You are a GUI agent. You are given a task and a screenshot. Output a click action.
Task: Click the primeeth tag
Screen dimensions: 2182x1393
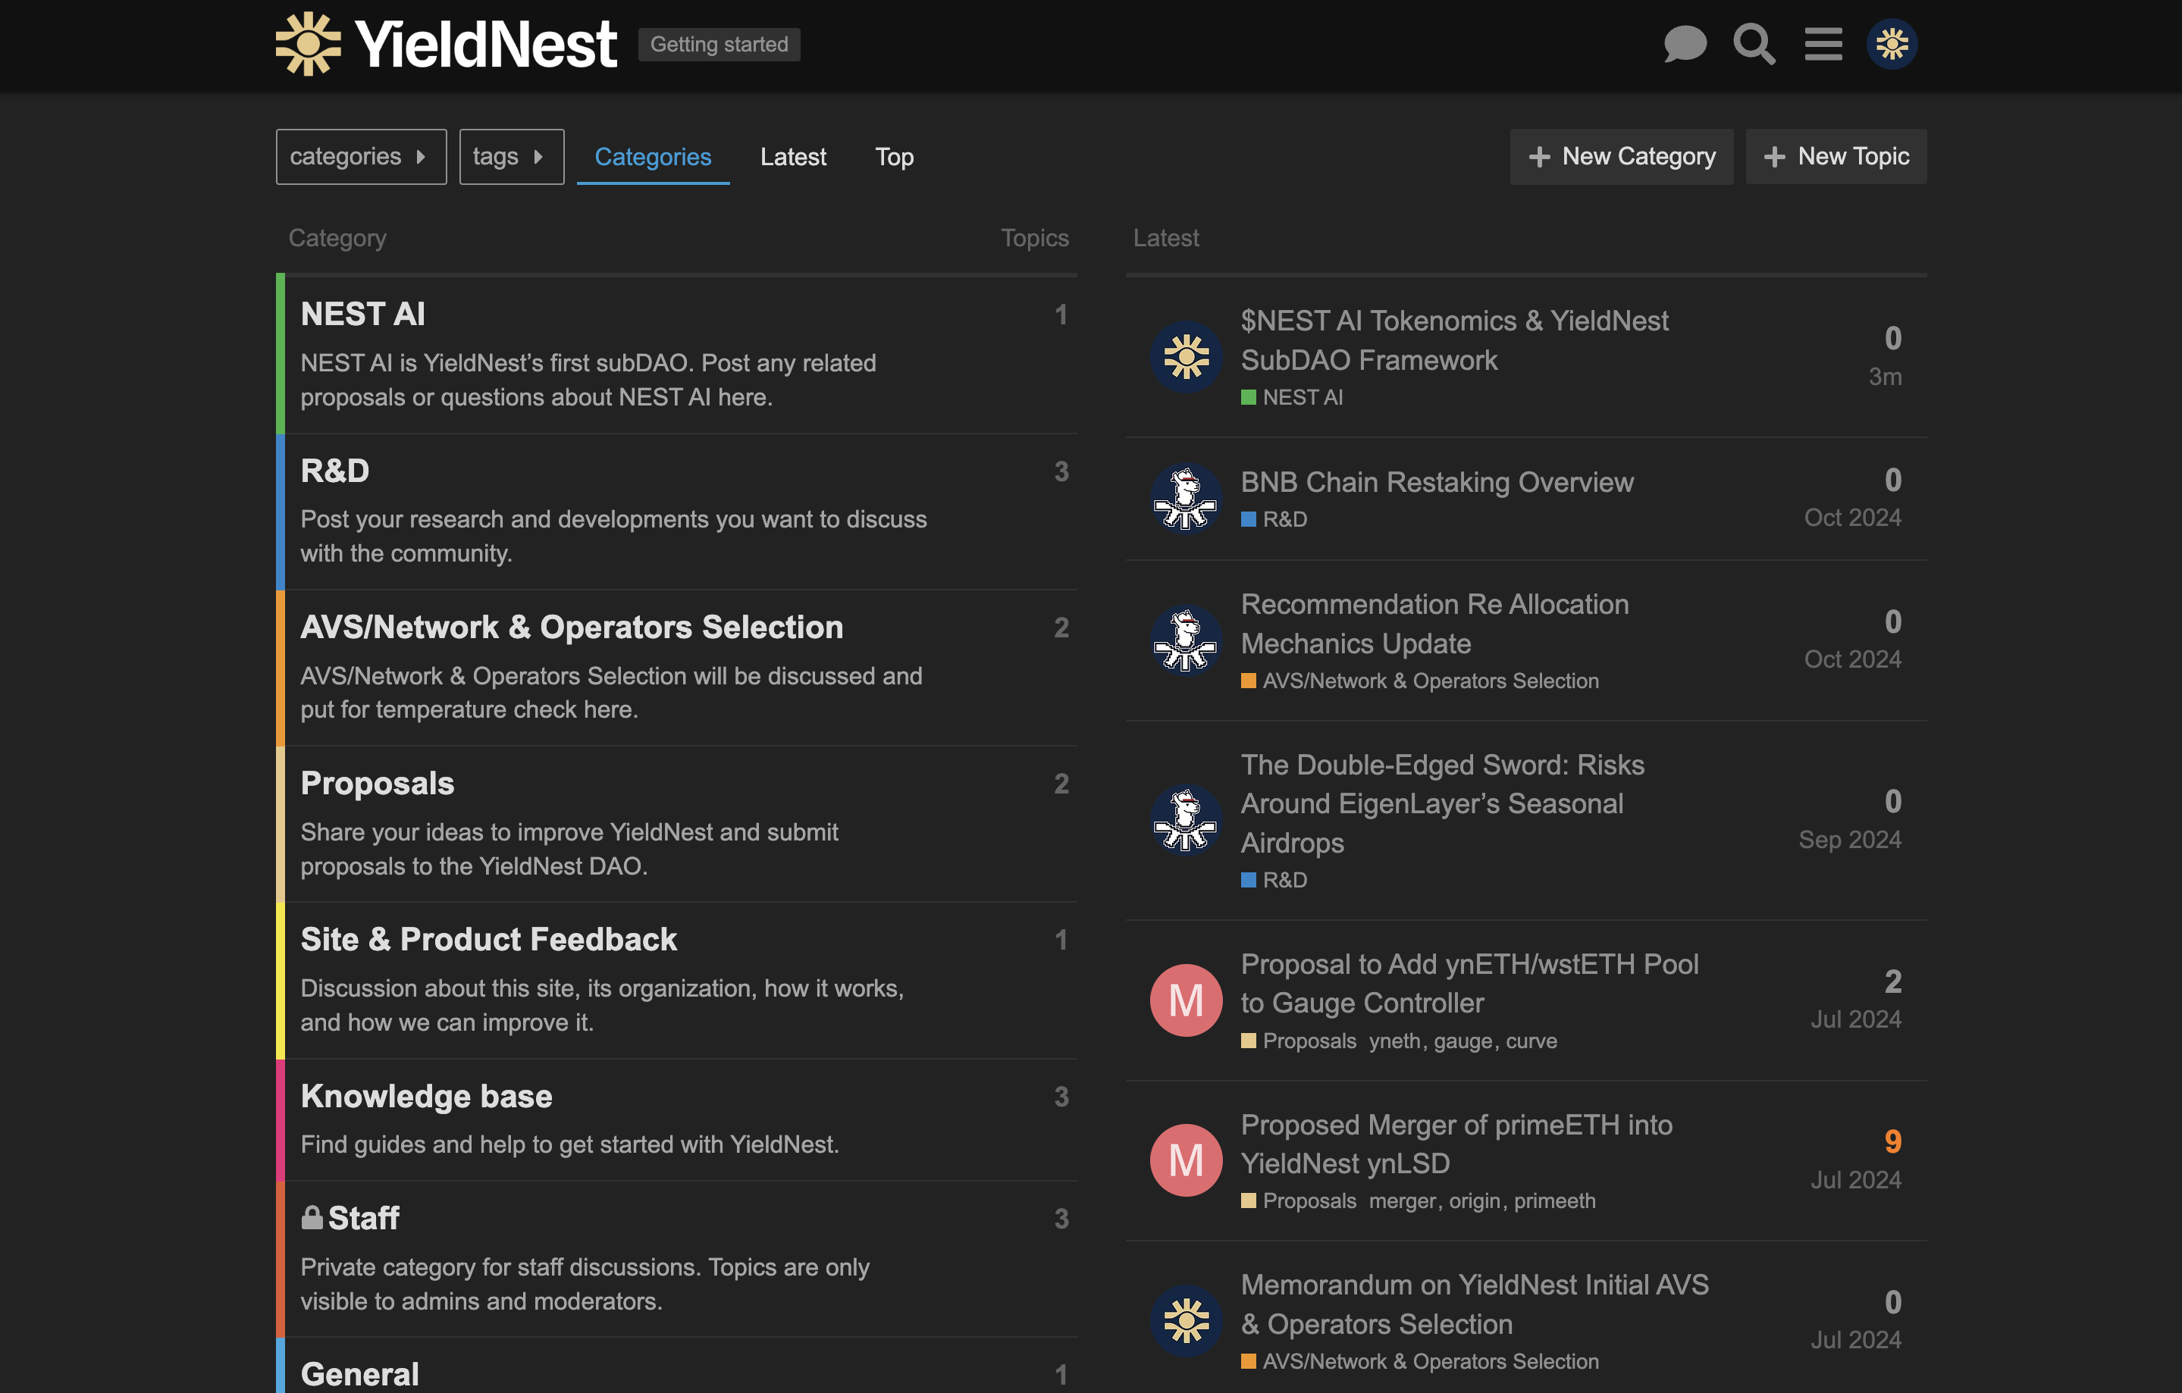[1554, 1201]
